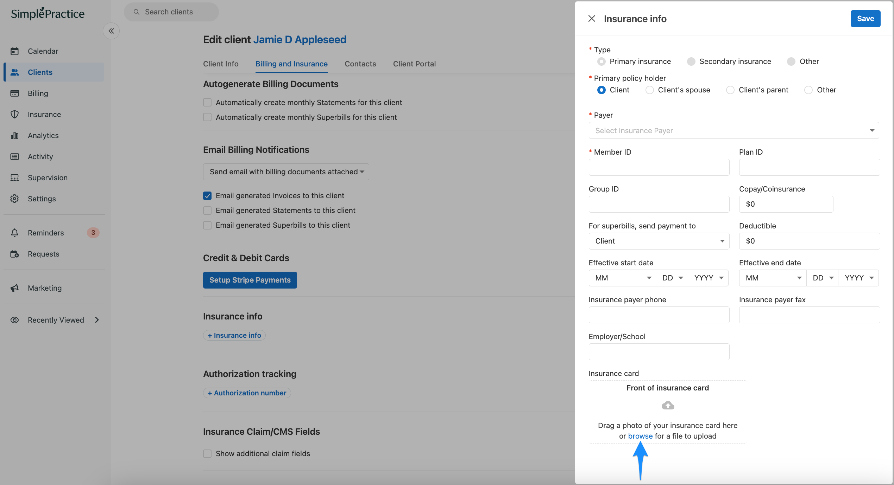Click the browse link for upload
Screen dimensions: 894x485
[x=640, y=436]
